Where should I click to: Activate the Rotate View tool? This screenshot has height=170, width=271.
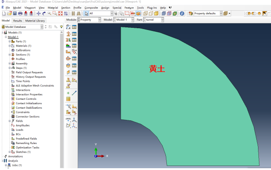pos(44,13)
